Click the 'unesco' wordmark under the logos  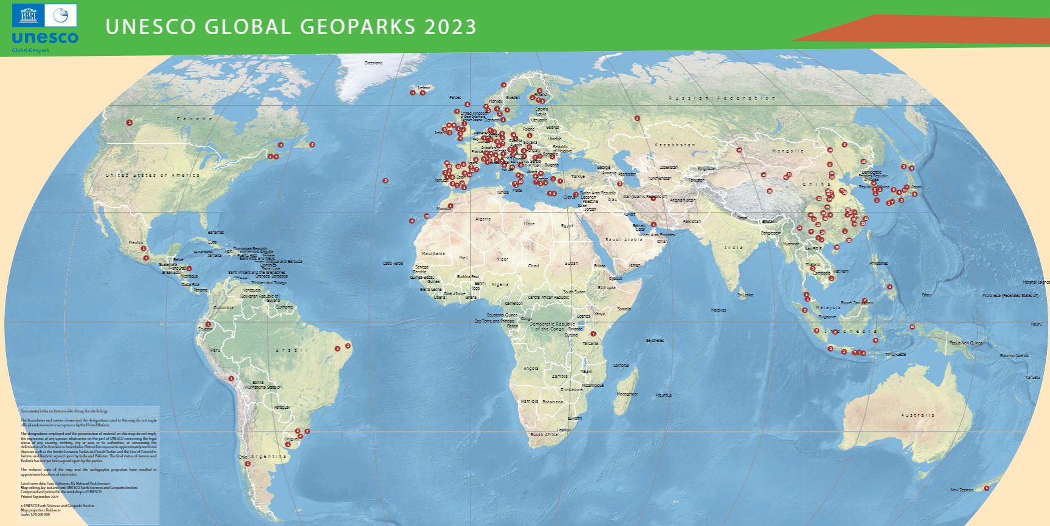(x=45, y=38)
